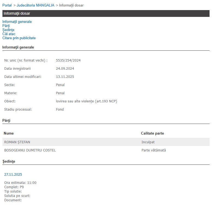Open Citare prin publicitate link
Viewport: 212px width, 207px height.
19,38
